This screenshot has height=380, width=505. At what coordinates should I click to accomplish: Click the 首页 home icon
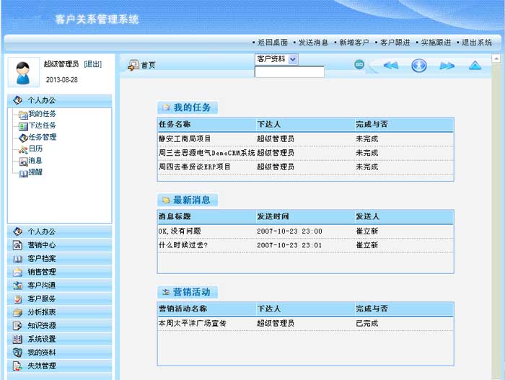[x=133, y=66]
